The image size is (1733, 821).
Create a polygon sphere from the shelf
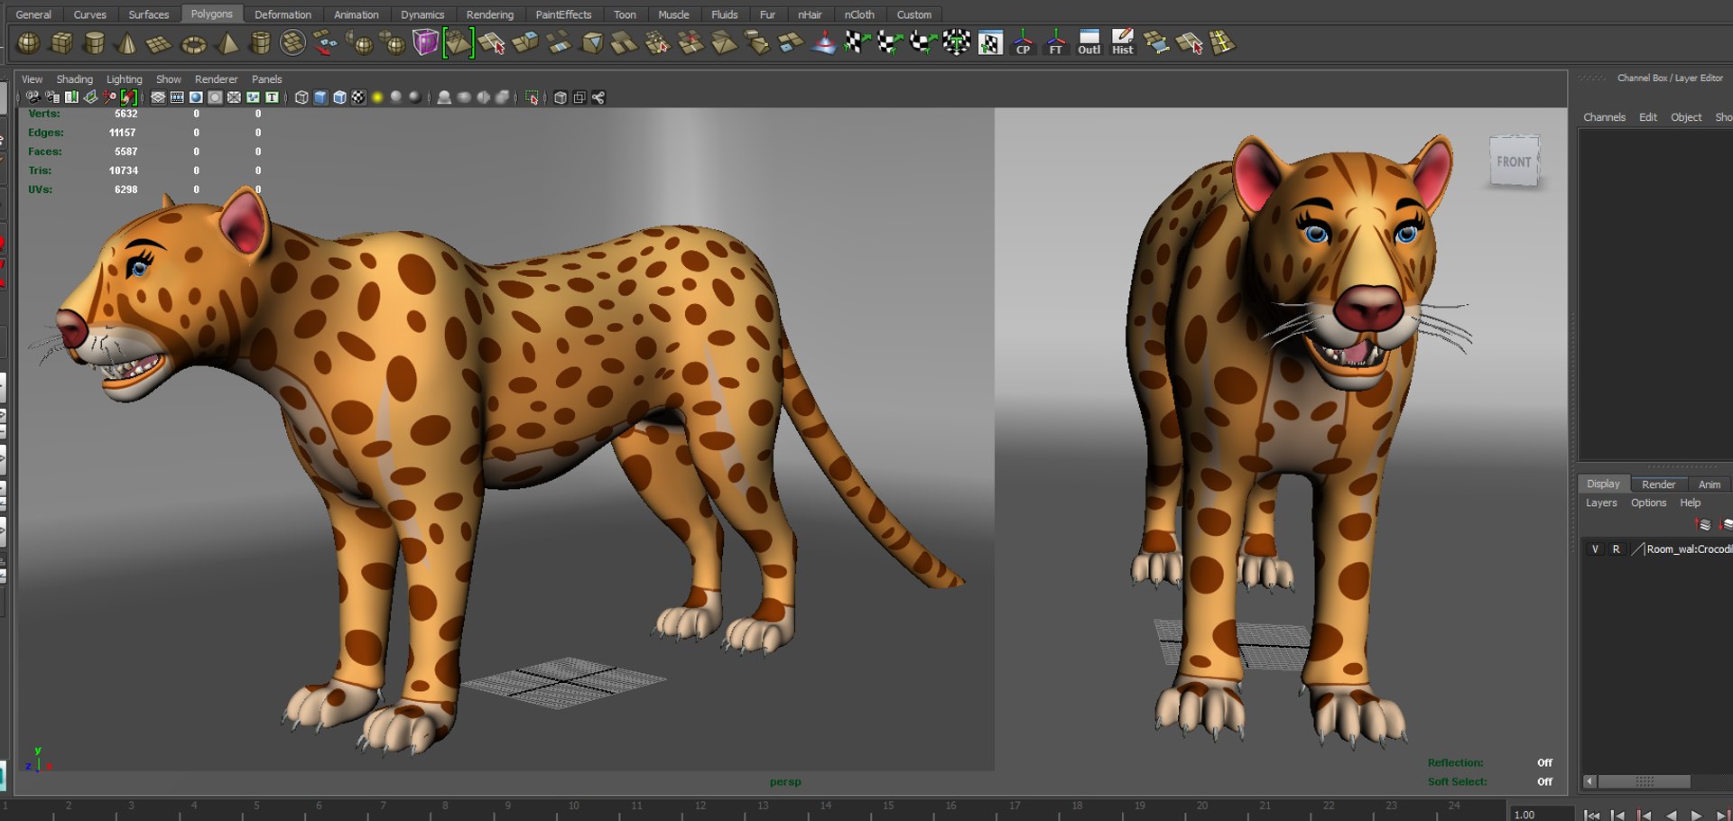(x=29, y=42)
